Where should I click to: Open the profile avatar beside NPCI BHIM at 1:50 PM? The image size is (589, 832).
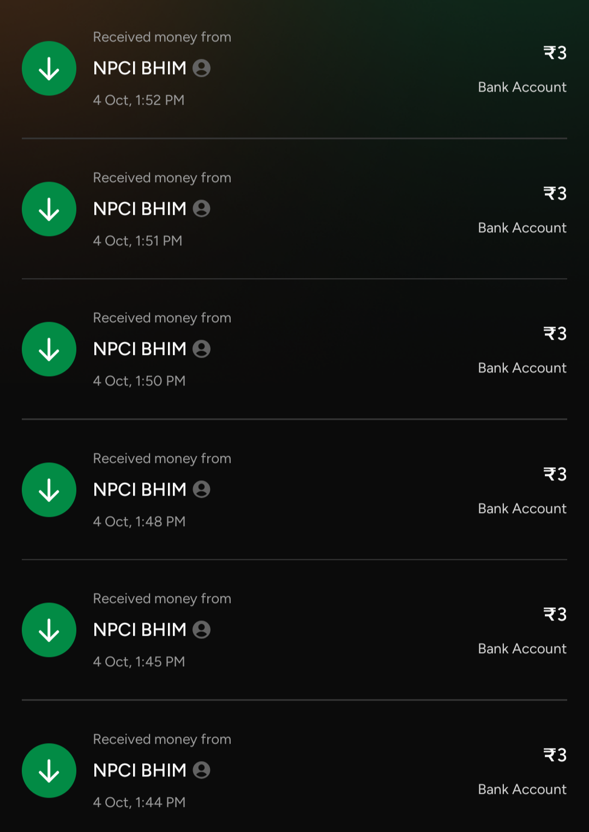pyautogui.click(x=202, y=348)
